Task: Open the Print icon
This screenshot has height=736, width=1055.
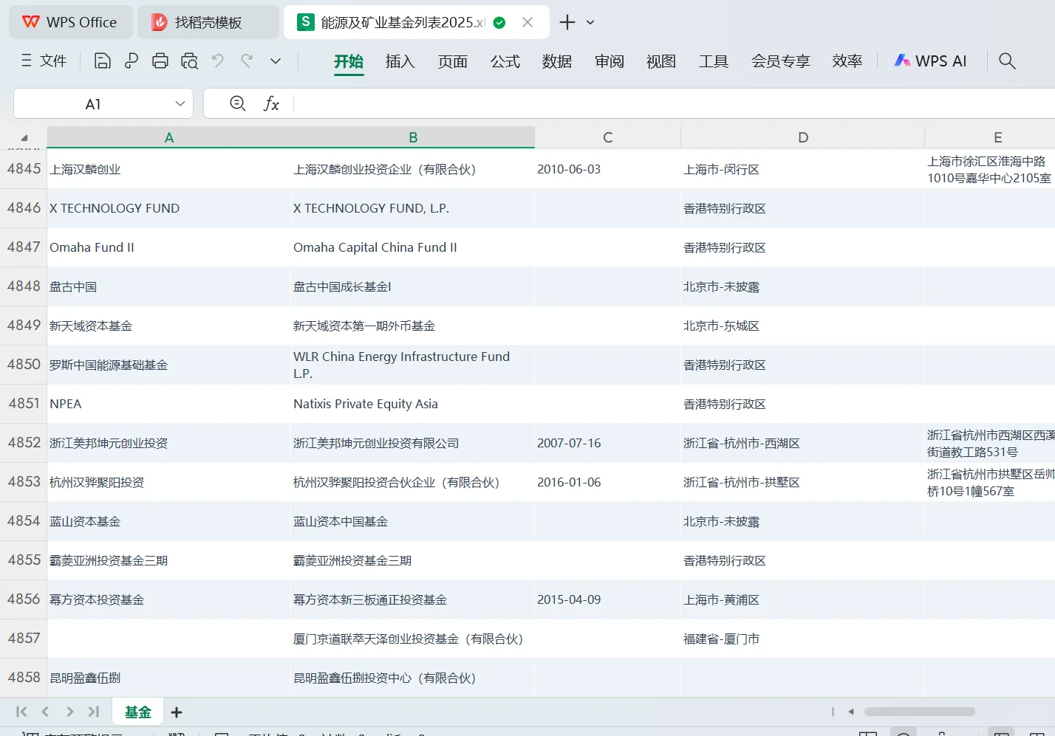Action: 160,61
